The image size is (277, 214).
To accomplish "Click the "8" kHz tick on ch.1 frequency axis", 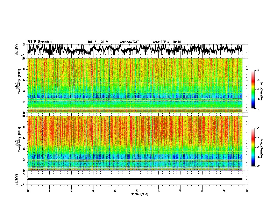I will [x=24, y=69].
